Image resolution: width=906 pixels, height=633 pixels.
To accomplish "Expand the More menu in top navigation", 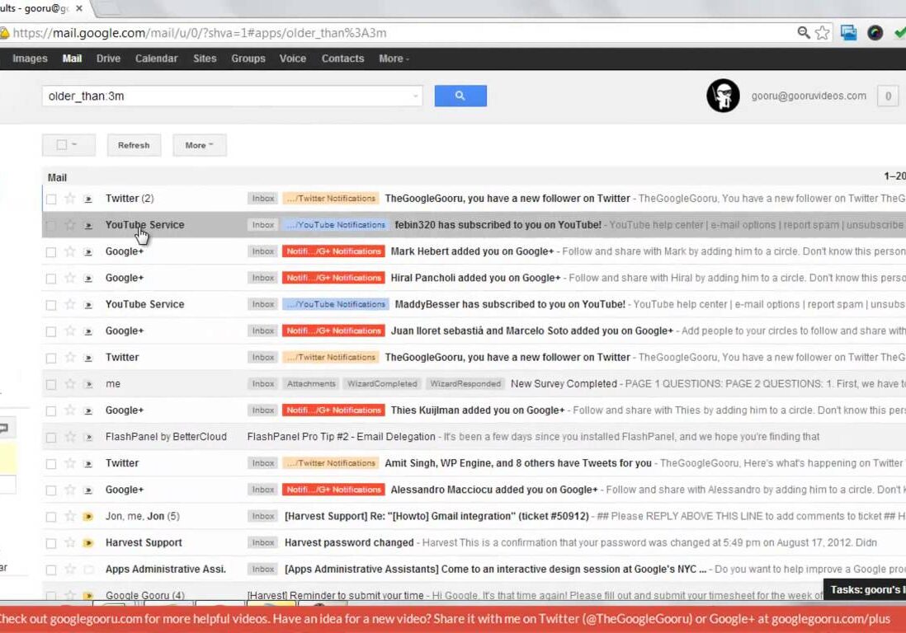I will pos(394,59).
